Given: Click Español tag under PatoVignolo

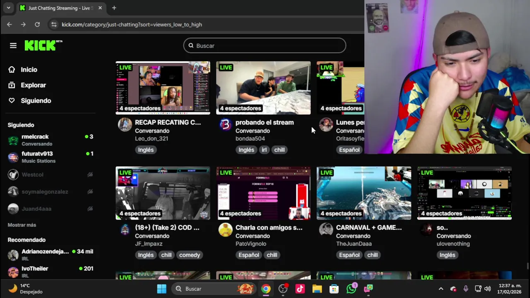Looking at the screenshot, I should point(249,255).
